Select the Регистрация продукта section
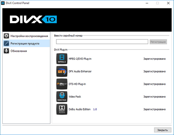The width and height of the screenshot is (174, 135). pos(25,44)
